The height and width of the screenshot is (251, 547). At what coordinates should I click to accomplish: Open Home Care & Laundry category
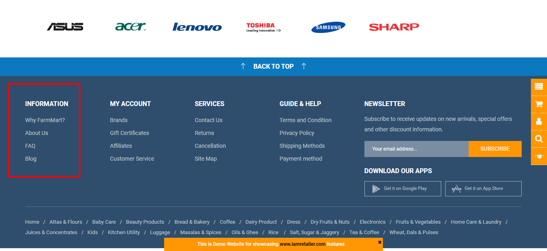point(476,222)
